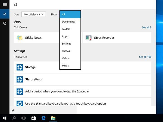Image resolution: width=163 pixels, height=122 pixels.
Task: Open the Steps Recorder result
Action: [117, 38]
